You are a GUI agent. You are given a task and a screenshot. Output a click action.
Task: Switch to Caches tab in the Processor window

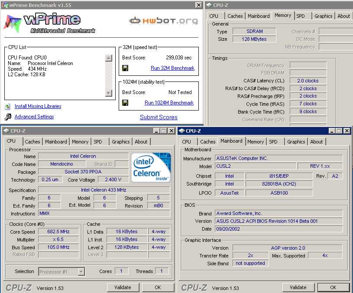click(32, 142)
